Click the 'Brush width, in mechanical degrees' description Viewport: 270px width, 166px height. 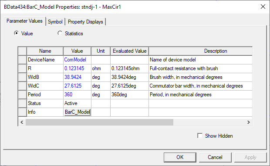pos(201,77)
